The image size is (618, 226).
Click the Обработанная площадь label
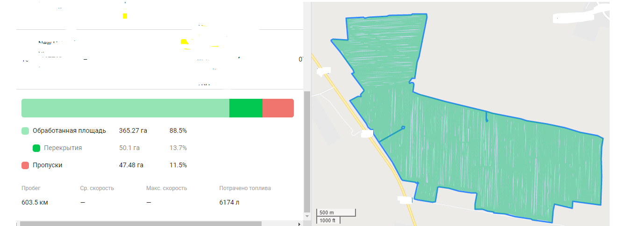point(69,131)
